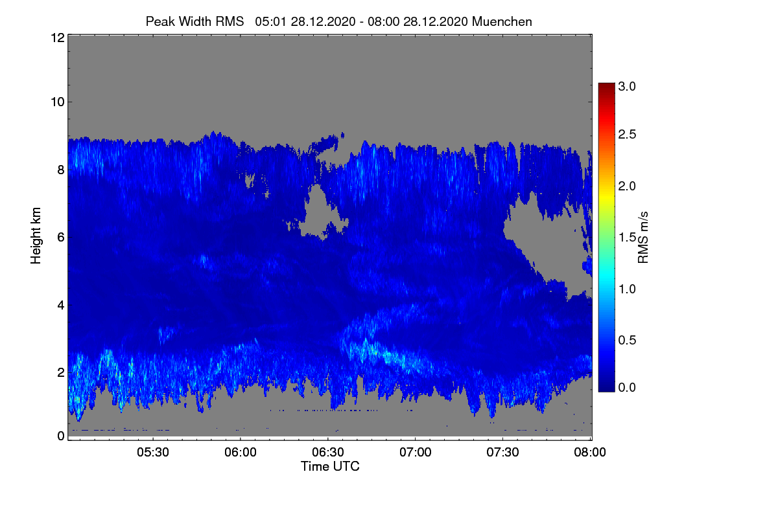778x518 pixels.
Task: Click the height tick label 2
Action: [60, 372]
